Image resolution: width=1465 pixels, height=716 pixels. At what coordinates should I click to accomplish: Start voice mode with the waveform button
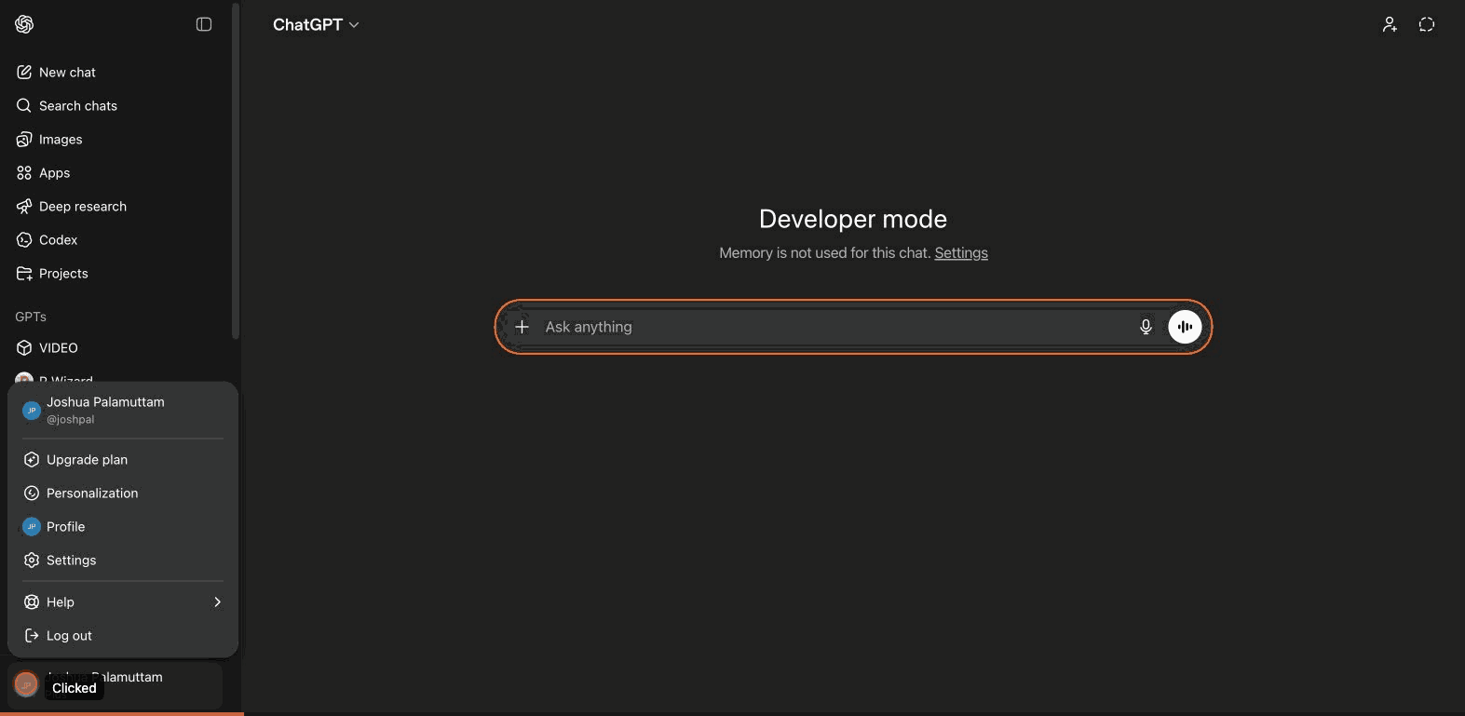[1185, 327]
